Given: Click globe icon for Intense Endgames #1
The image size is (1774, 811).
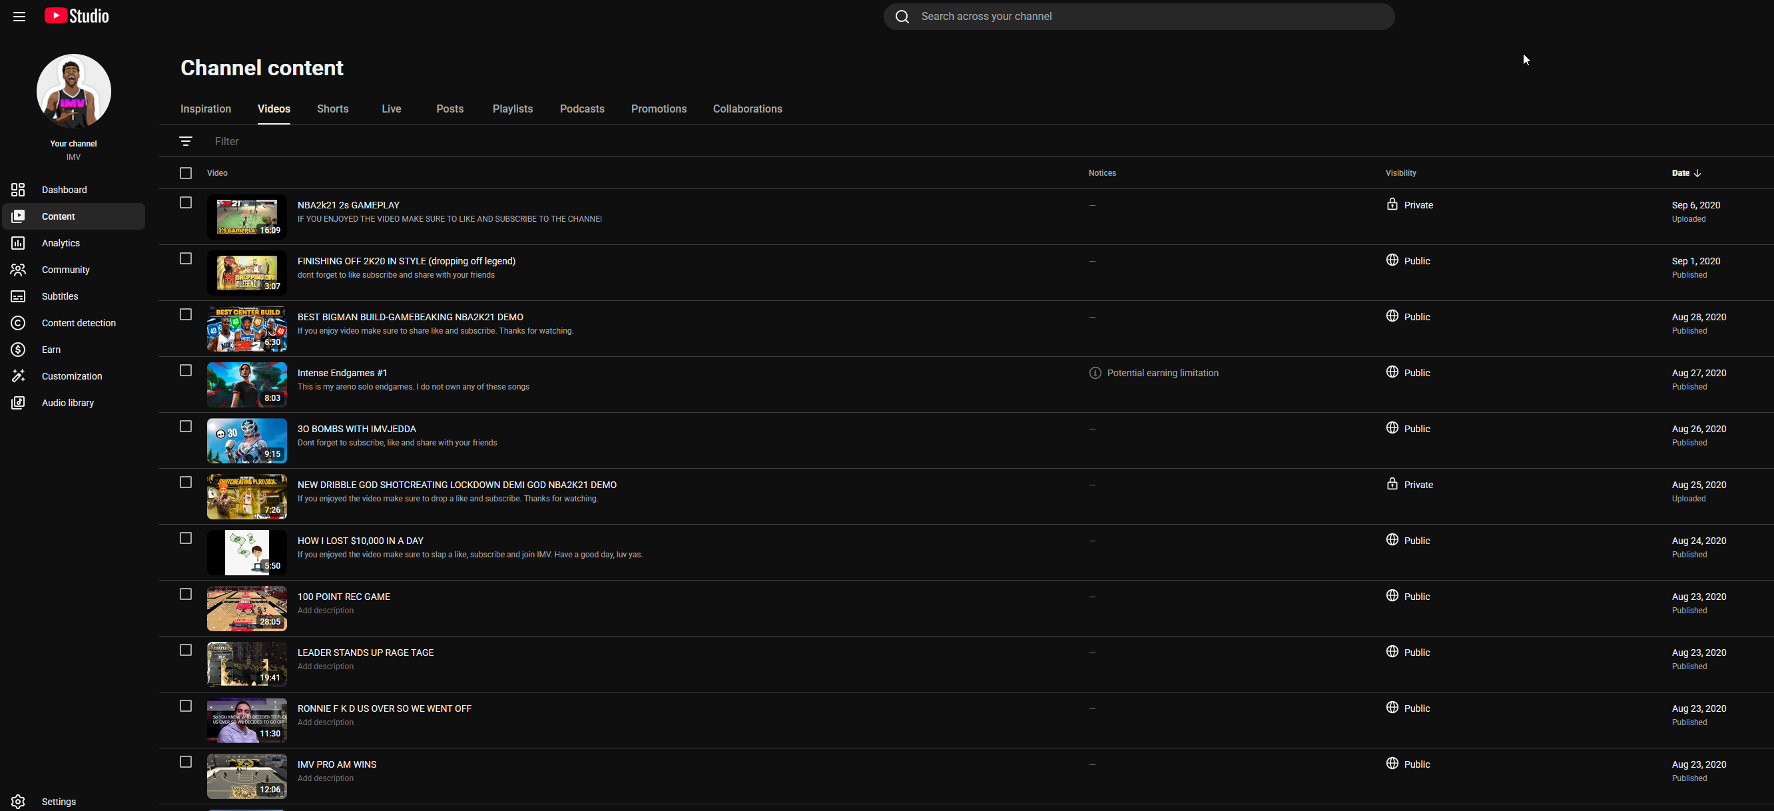Looking at the screenshot, I should pyautogui.click(x=1392, y=372).
